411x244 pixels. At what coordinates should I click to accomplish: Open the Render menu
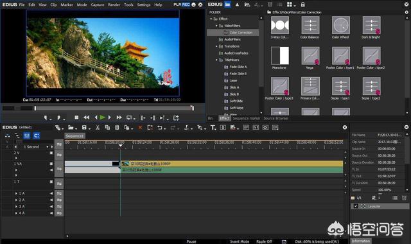(114, 4)
